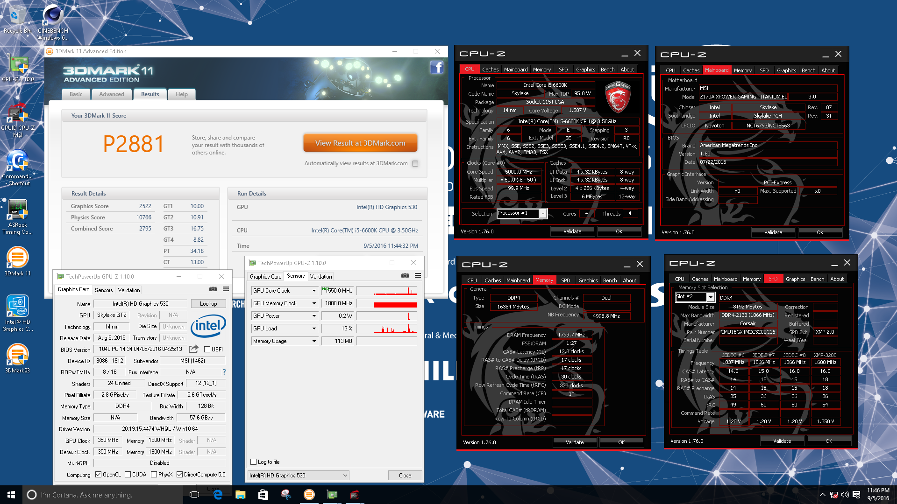Viewport: 897px width, 504px height.
Task: Toggle automatically view results at 3DMark.com checkbox
Action: pyautogui.click(x=415, y=164)
